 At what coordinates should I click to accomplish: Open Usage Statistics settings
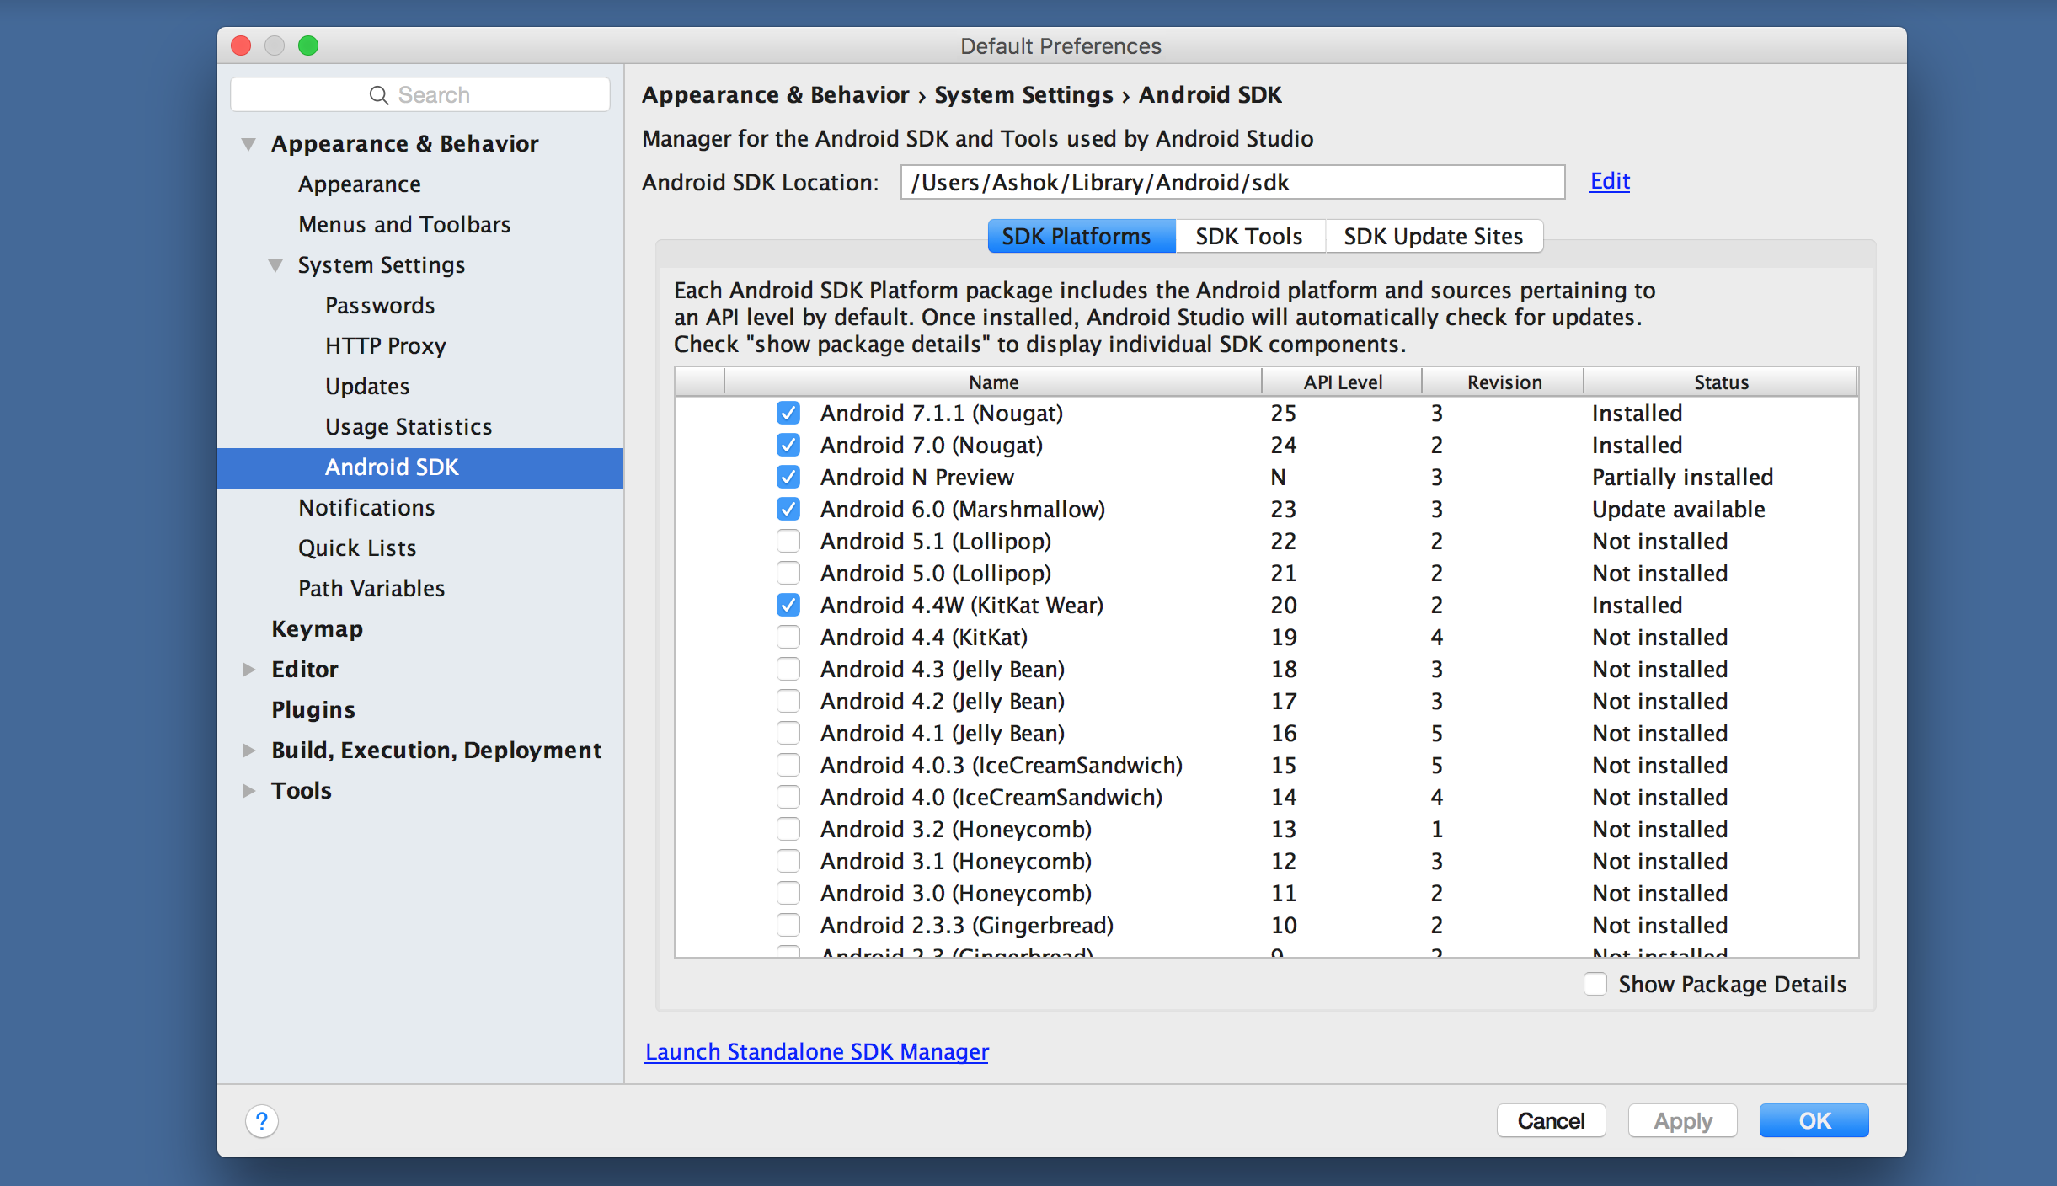[x=409, y=427]
